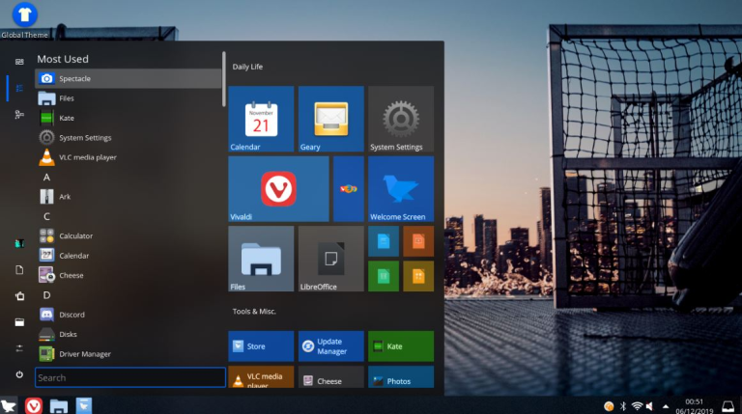Click the Calendar tile in Daily Life
Image resolution: width=742 pixels, height=414 pixels.
pyautogui.click(x=261, y=119)
